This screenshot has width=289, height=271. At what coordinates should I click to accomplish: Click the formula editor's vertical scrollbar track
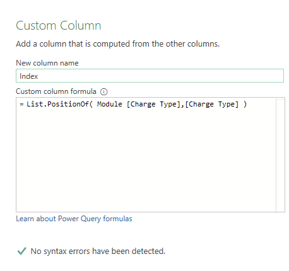pos(280,155)
